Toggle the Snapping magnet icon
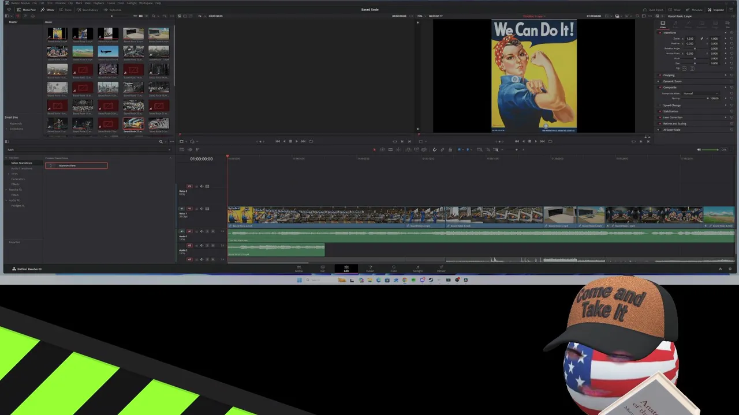739x415 pixels. pos(435,149)
